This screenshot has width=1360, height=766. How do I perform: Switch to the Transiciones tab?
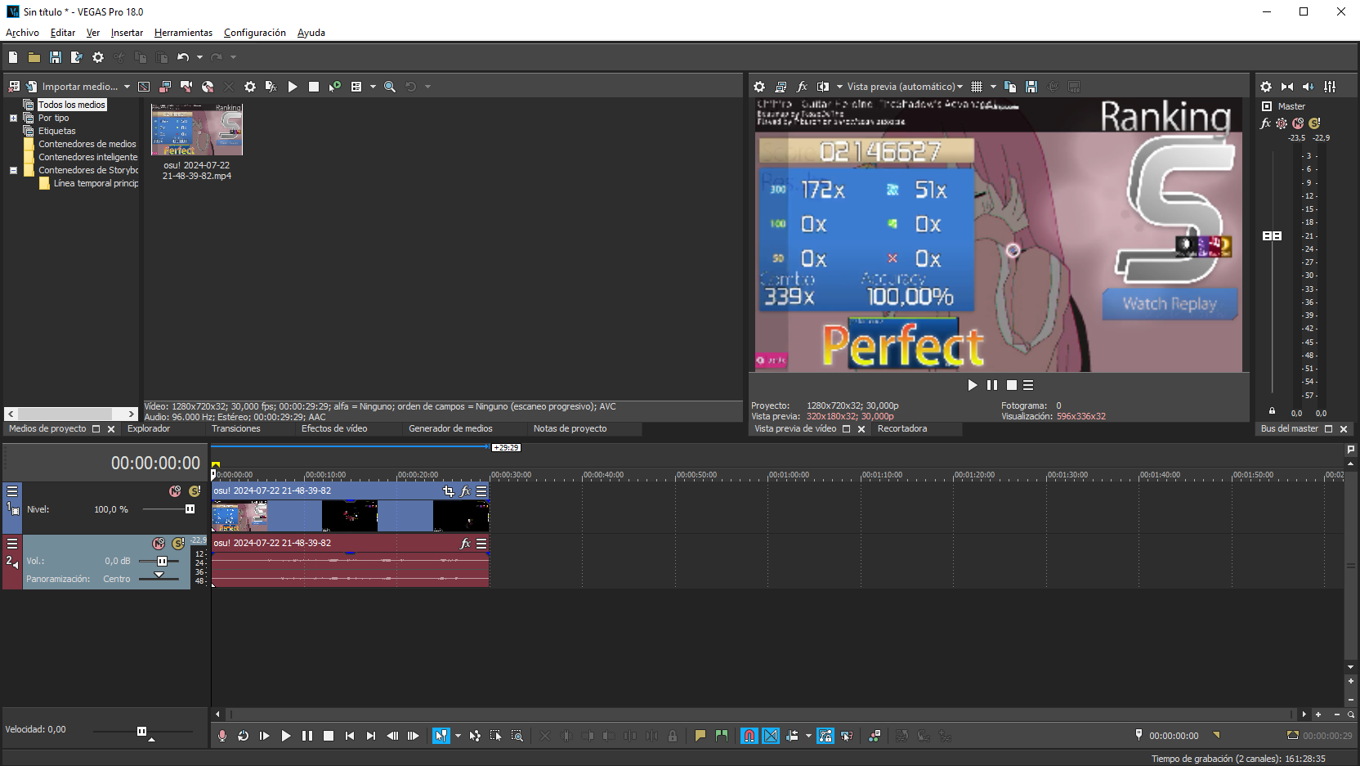pos(236,428)
